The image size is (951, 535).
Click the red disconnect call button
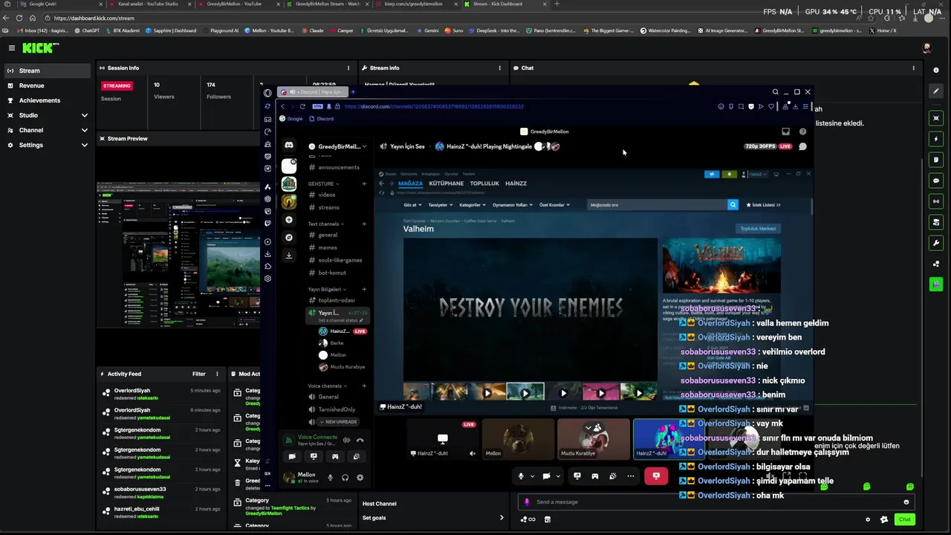(655, 476)
